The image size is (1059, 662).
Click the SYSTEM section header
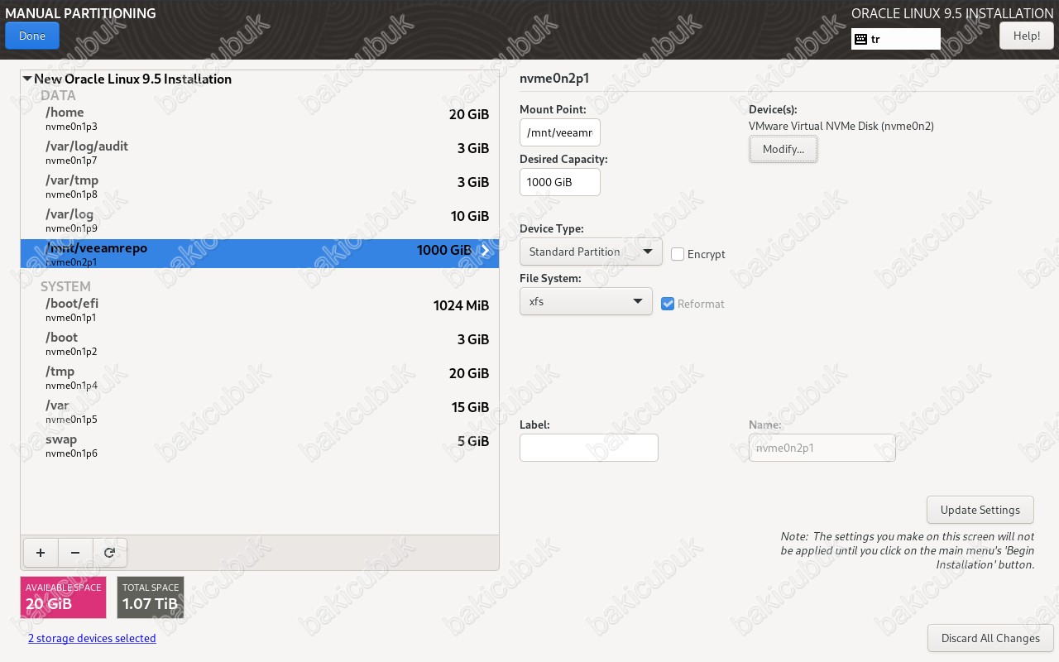pos(65,286)
